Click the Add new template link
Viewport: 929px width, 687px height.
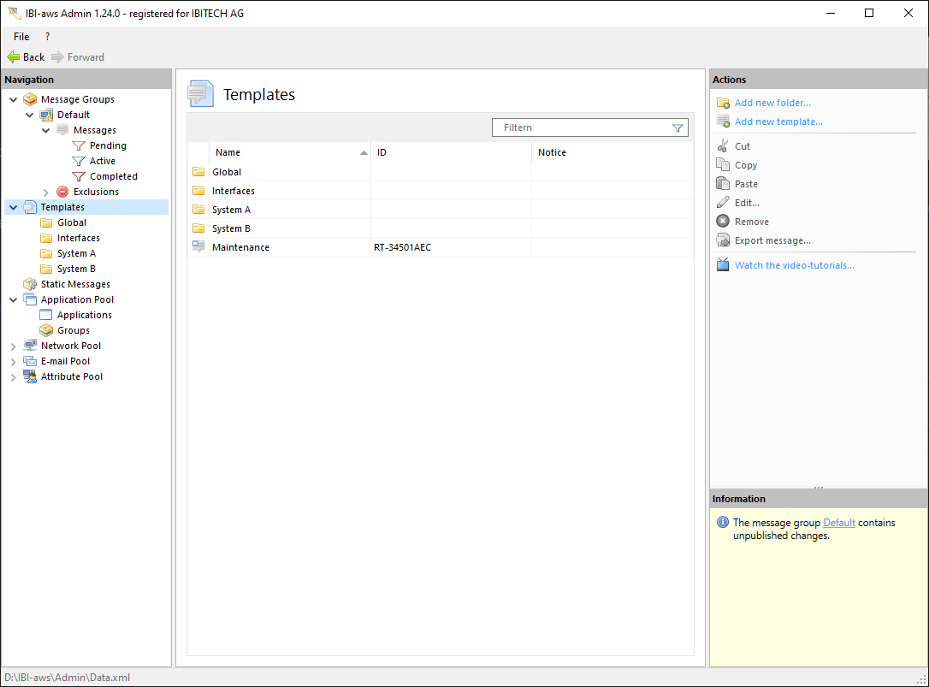(x=778, y=121)
